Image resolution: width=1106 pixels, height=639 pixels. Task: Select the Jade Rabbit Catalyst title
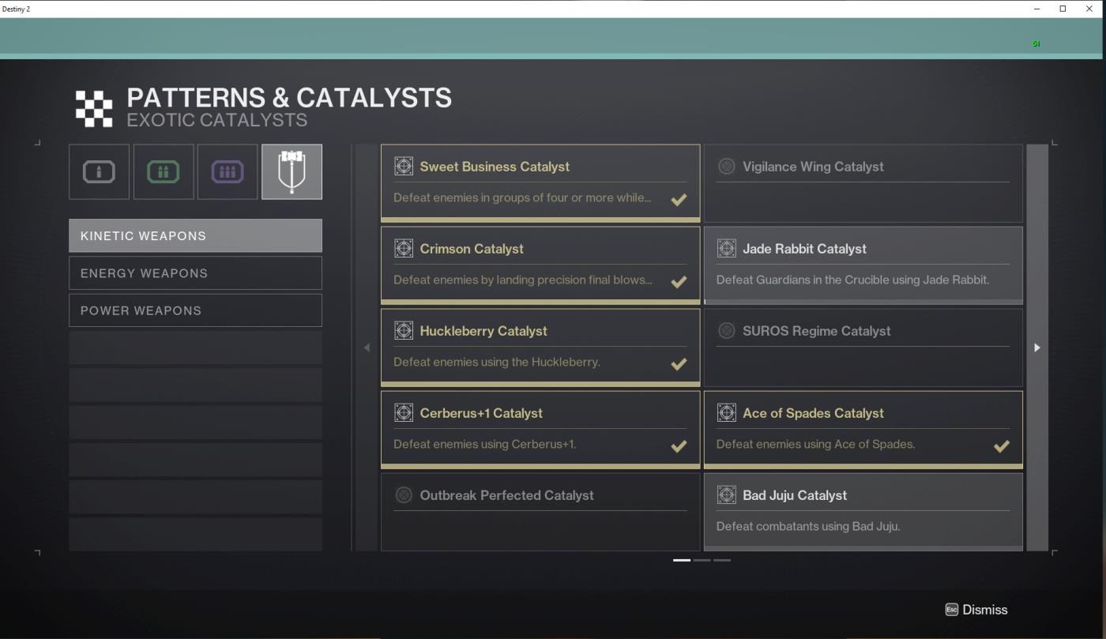click(804, 249)
